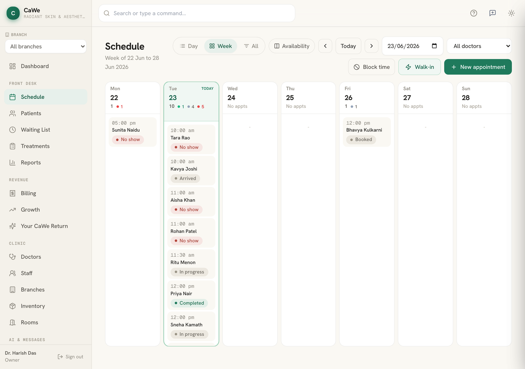This screenshot has height=369, width=525.
Task: Click the Billing receipt icon
Action: coord(13,193)
